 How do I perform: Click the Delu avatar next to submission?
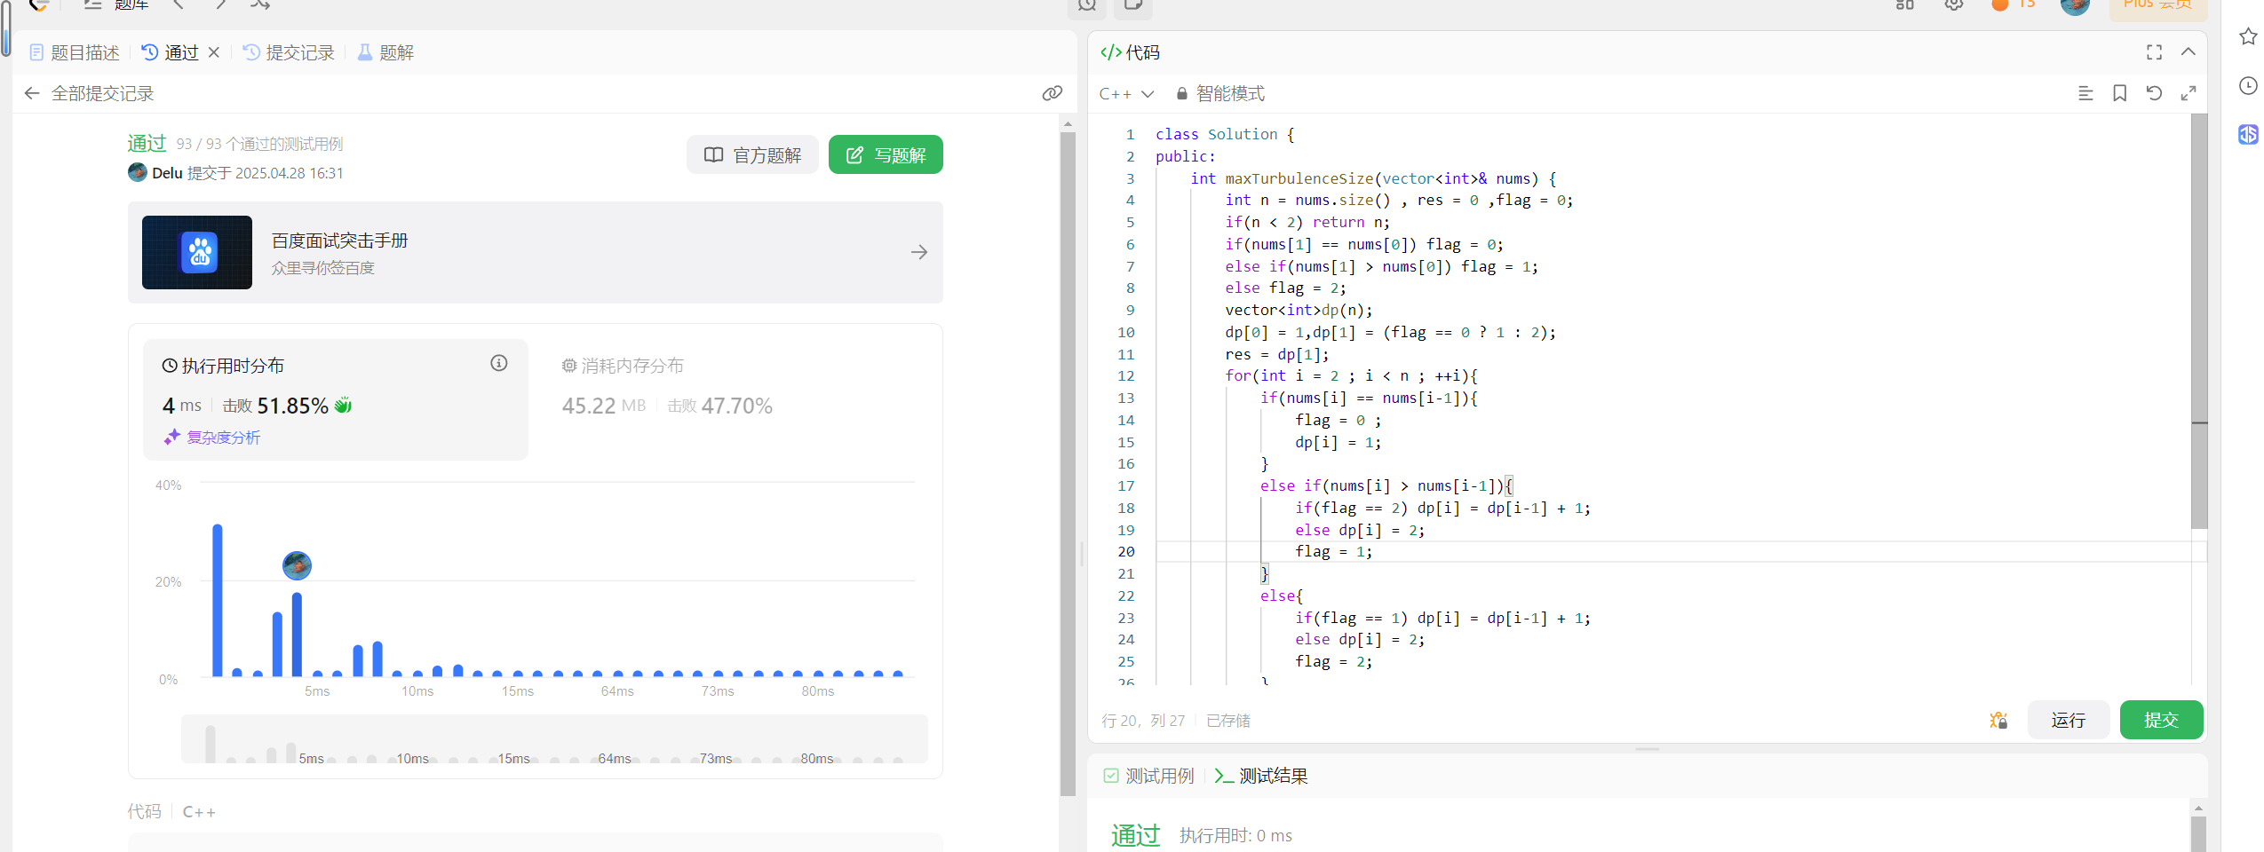click(x=137, y=172)
